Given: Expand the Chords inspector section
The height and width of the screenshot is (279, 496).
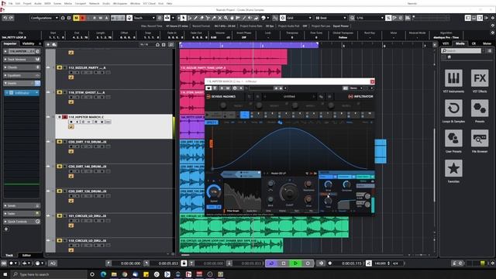Looking at the screenshot, I should coord(22,67).
